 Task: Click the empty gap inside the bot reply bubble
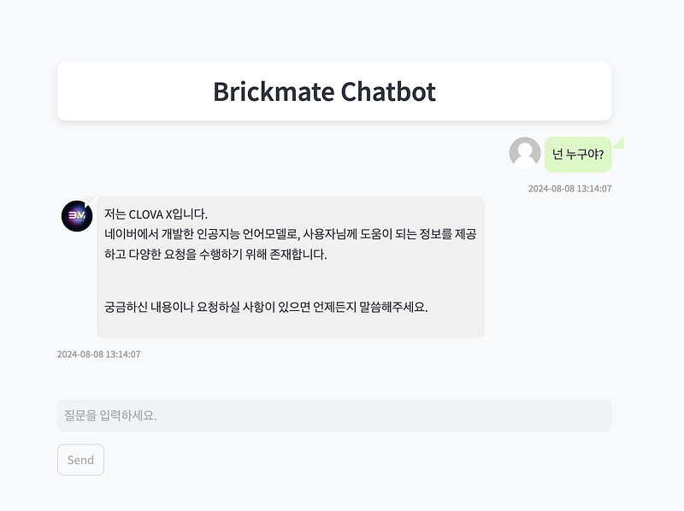291,280
